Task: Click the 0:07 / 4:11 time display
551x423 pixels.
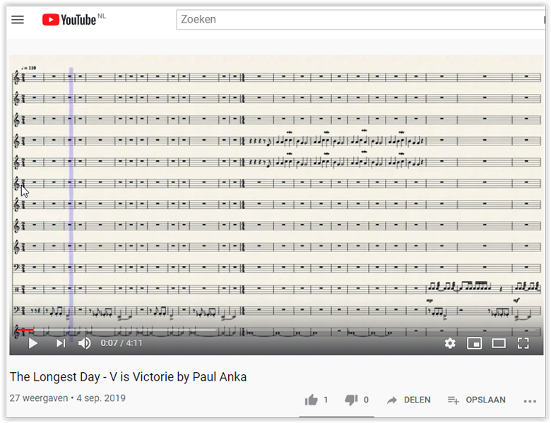Action: pyautogui.click(x=122, y=343)
